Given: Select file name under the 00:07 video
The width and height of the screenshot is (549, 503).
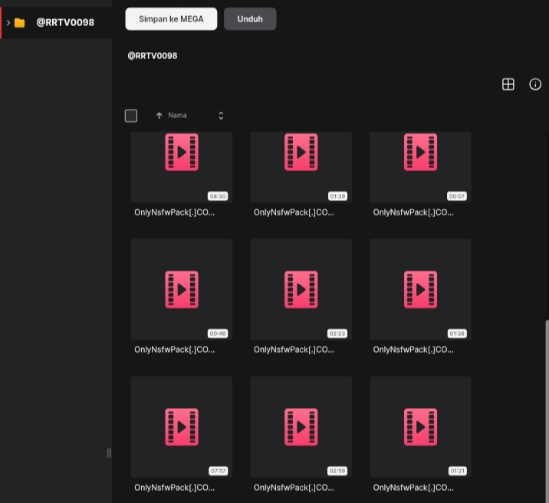Looking at the screenshot, I should 413,212.
